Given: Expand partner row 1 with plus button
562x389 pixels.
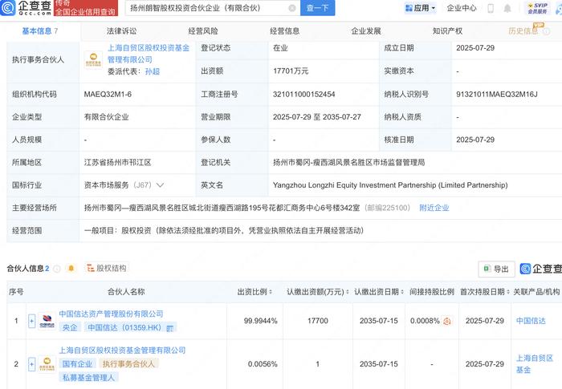Looking at the screenshot, I should (x=31, y=321).
